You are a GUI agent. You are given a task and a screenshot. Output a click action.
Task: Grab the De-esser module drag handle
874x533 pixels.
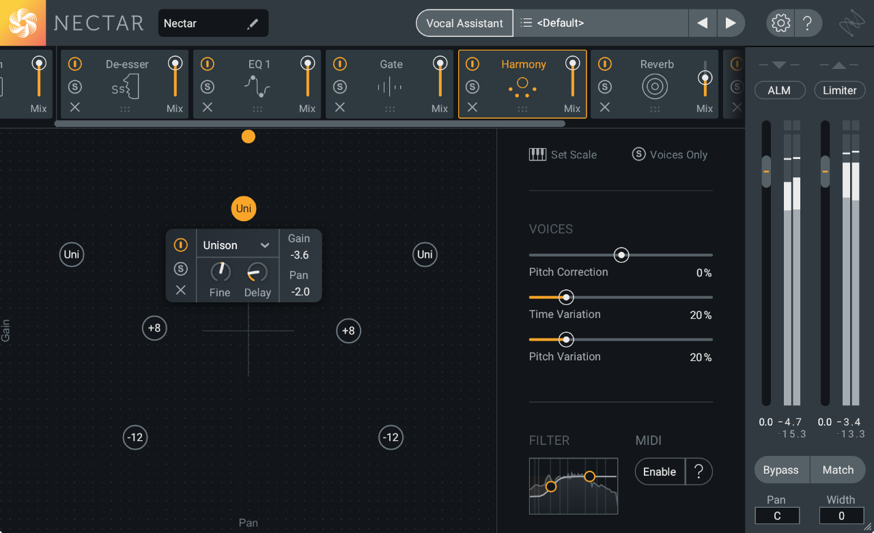point(125,109)
